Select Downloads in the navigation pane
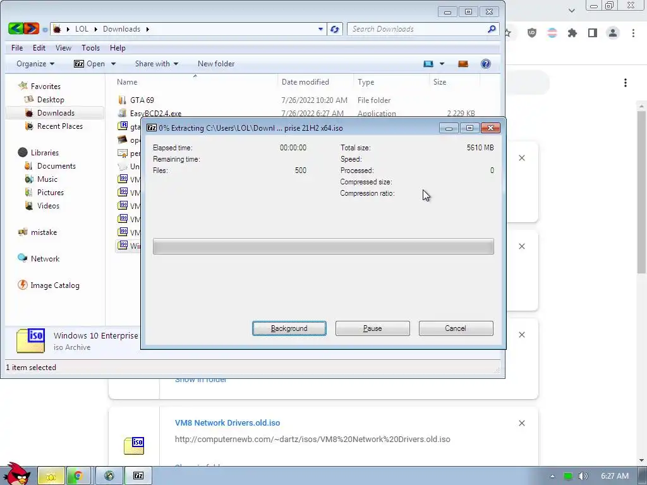Viewport: 647px width, 485px height. click(56, 112)
